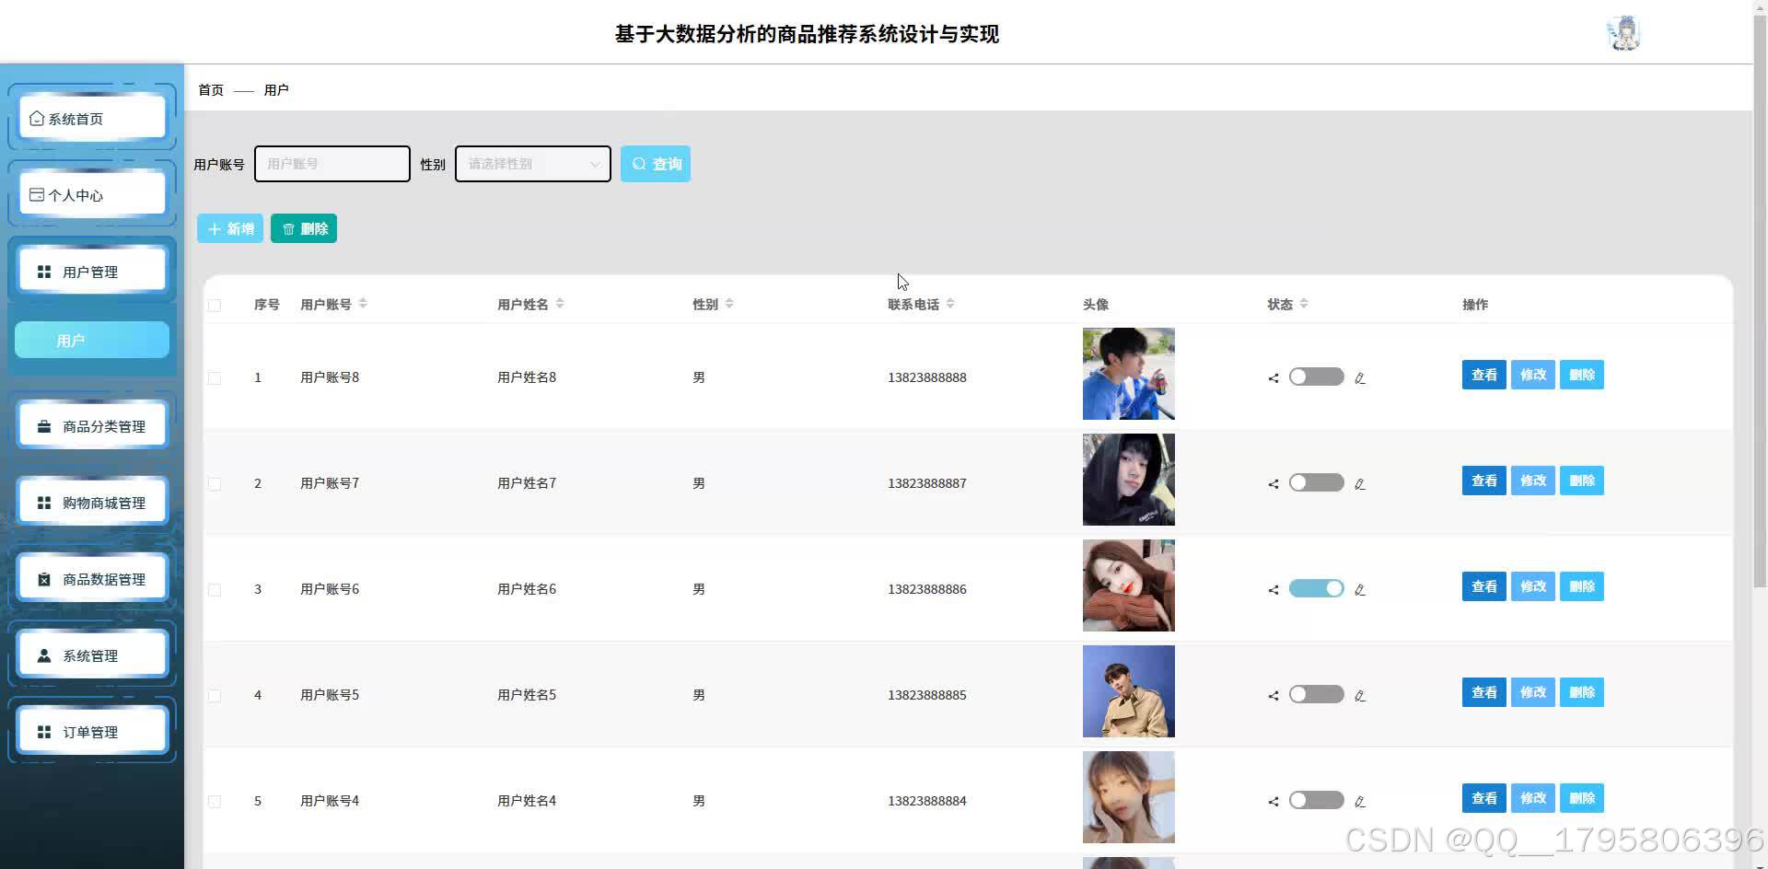Image resolution: width=1768 pixels, height=869 pixels.
Task: Sort by 用户账号 column arrows
Action: pos(363,304)
